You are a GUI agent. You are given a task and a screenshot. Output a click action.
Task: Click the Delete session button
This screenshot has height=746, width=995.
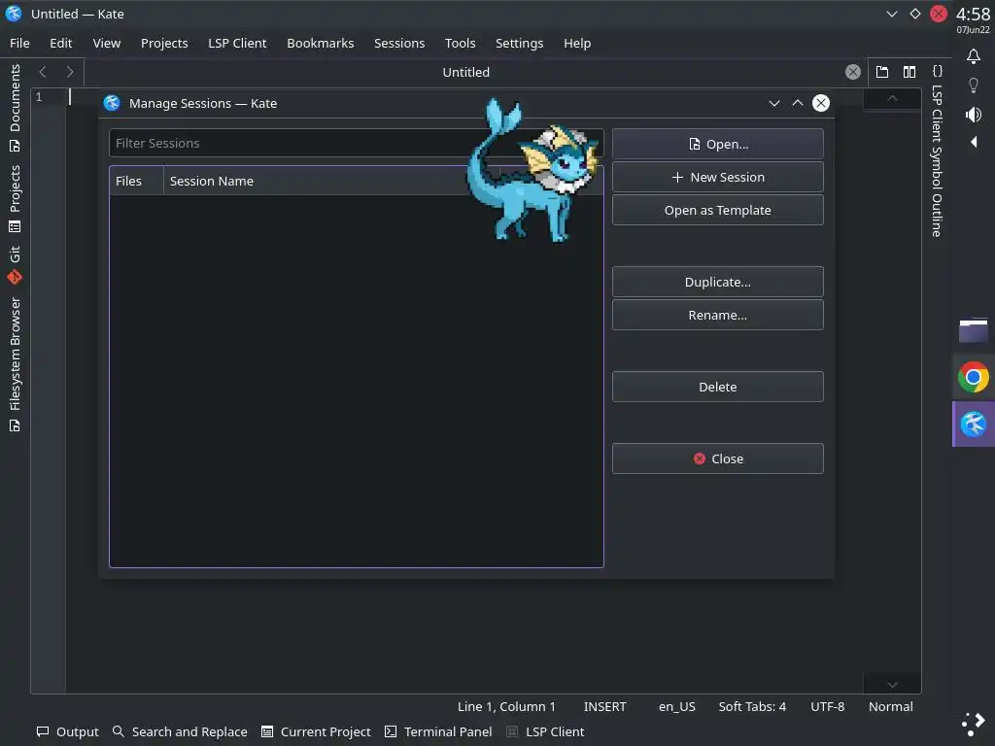pos(718,387)
